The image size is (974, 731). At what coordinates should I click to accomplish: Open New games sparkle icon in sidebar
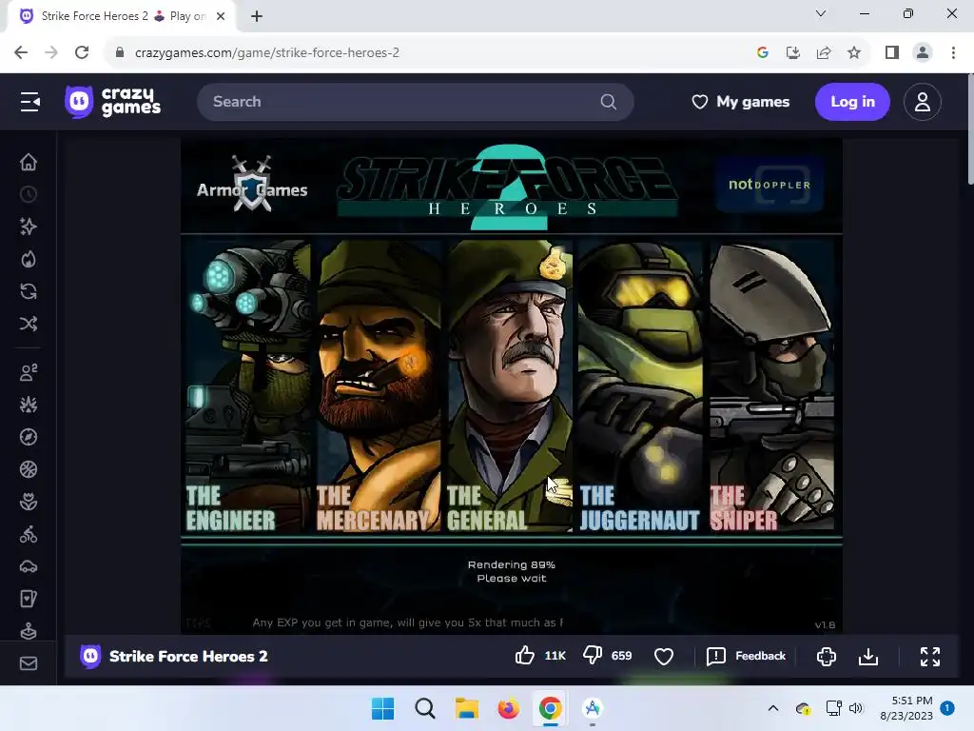(x=29, y=227)
